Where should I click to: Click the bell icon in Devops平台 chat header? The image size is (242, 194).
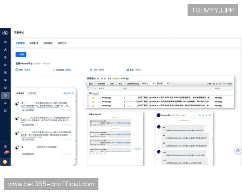[200, 115]
